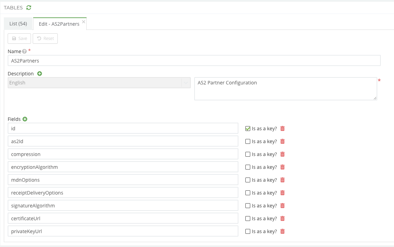Check 'Is as a key?' for encryptionAlgorithm
Viewport: 394px width, 247px height.
pos(248,167)
